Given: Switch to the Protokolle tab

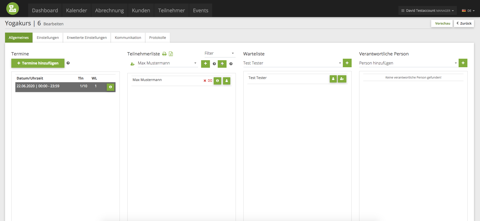Looking at the screenshot, I should click(158, 38).
